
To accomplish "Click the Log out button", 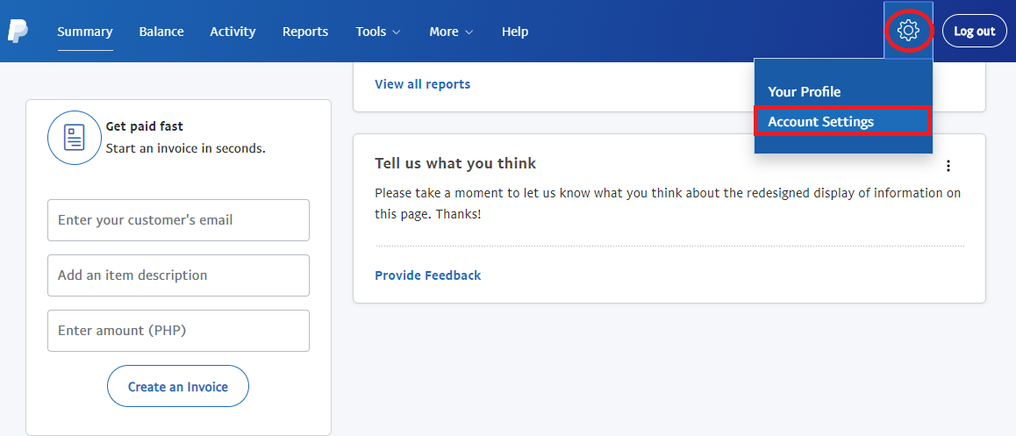I will [x=974, y=31].
